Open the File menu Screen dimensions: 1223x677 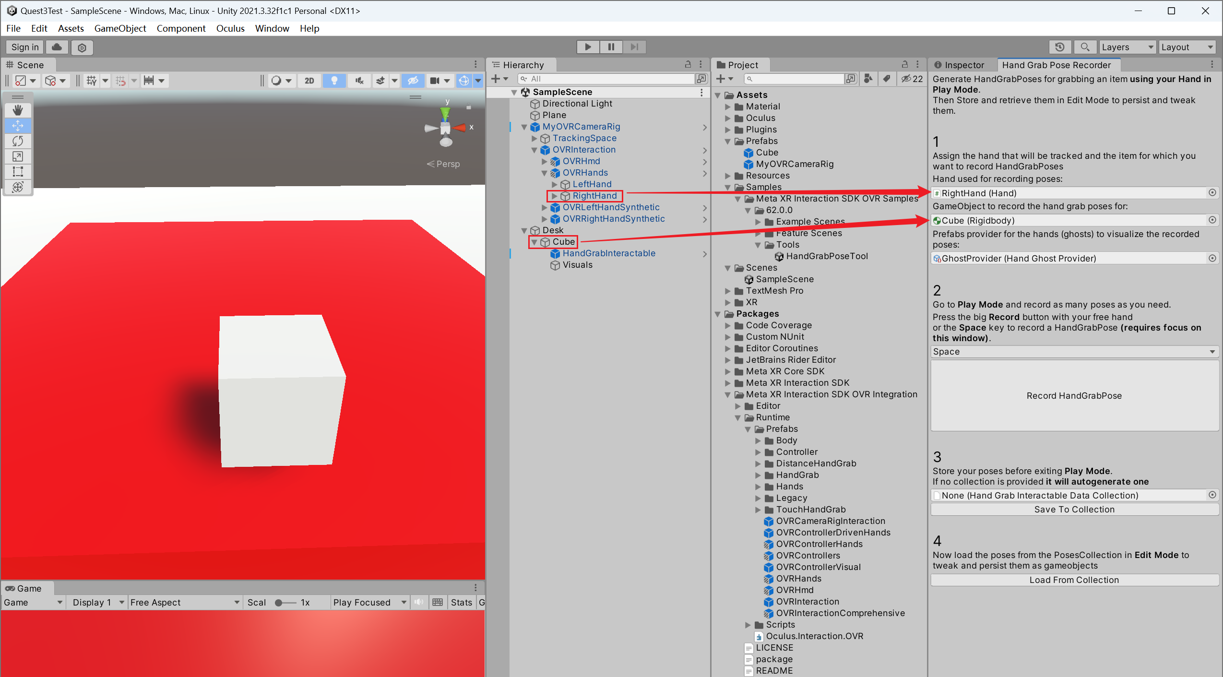[13, 28]
